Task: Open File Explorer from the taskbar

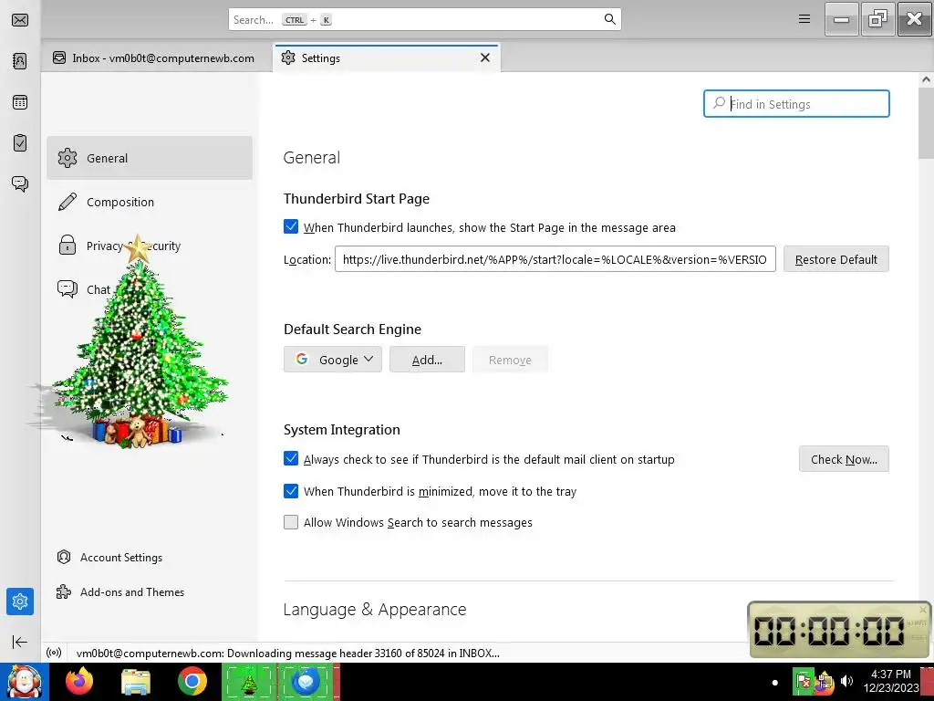Action: coord(136,681)
